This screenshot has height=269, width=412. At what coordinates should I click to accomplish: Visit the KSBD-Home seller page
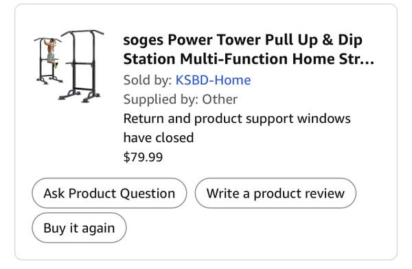[213, 80]
